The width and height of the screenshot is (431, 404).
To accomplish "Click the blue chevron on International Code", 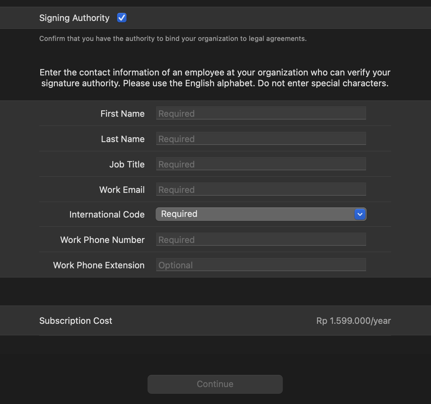I will [360, 214].
